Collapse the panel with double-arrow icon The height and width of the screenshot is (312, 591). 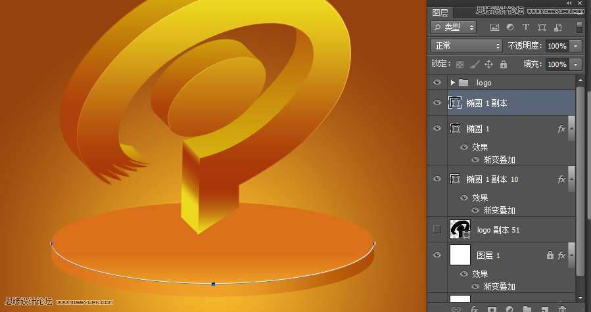(x=569, y=3)
